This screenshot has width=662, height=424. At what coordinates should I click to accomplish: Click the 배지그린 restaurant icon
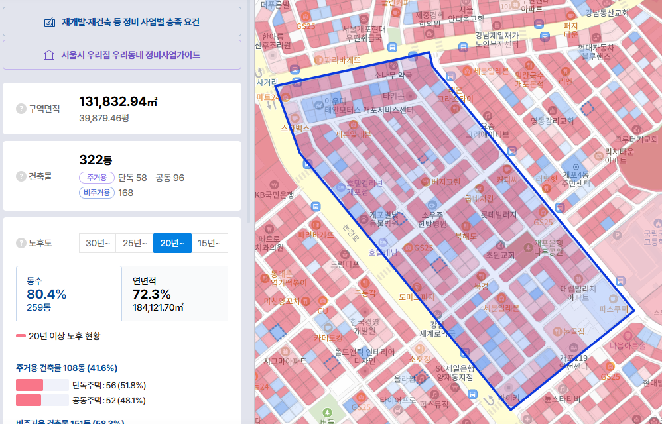(x=426, y=182)
